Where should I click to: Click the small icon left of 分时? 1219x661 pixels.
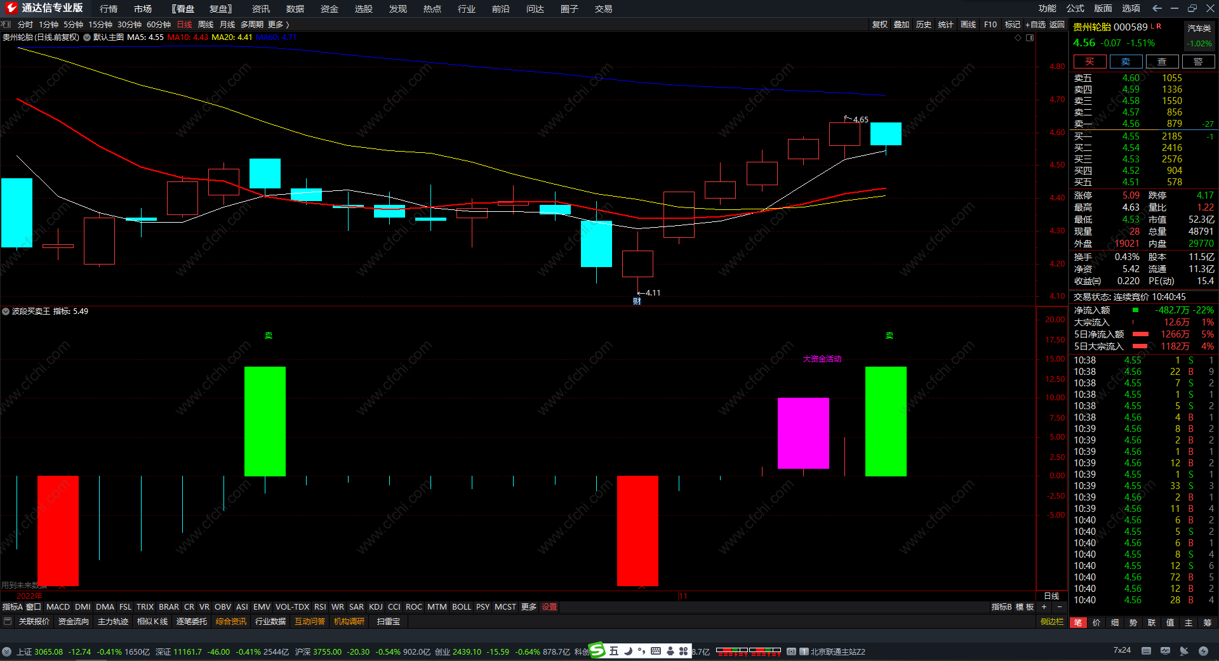(6, 25)
